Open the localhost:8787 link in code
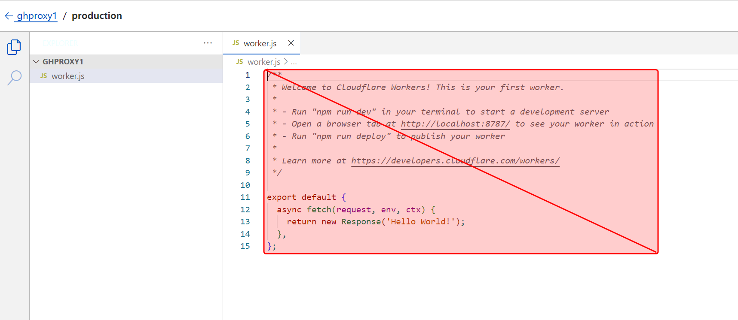738x320 pixels. [455, 124]
